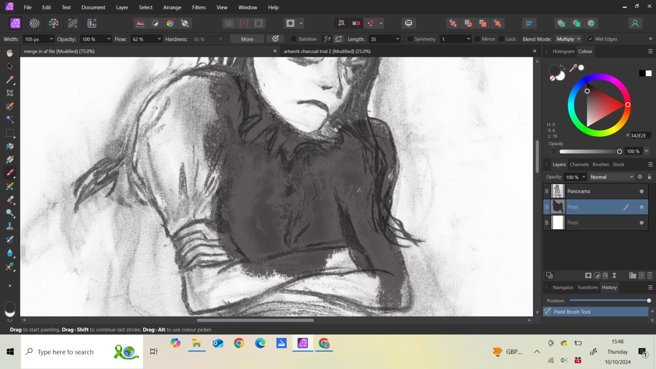This screenshot has height=369, width=656.
Task: Select the Move tool arrow
Action: [10, 66]
